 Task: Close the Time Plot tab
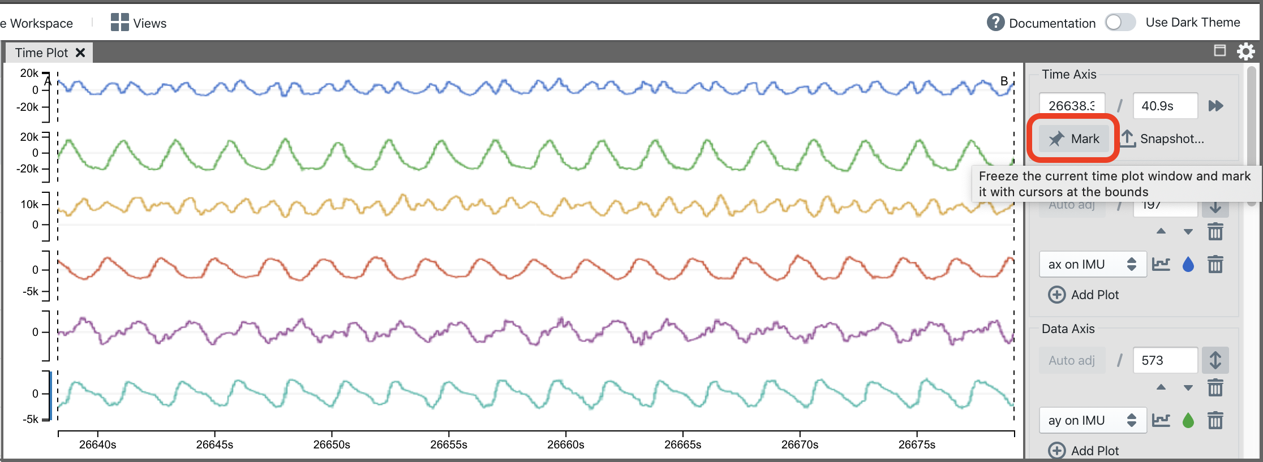tap(80, 53)
